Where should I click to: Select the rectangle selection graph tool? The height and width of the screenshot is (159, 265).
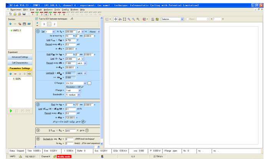(x=124, y=19)
